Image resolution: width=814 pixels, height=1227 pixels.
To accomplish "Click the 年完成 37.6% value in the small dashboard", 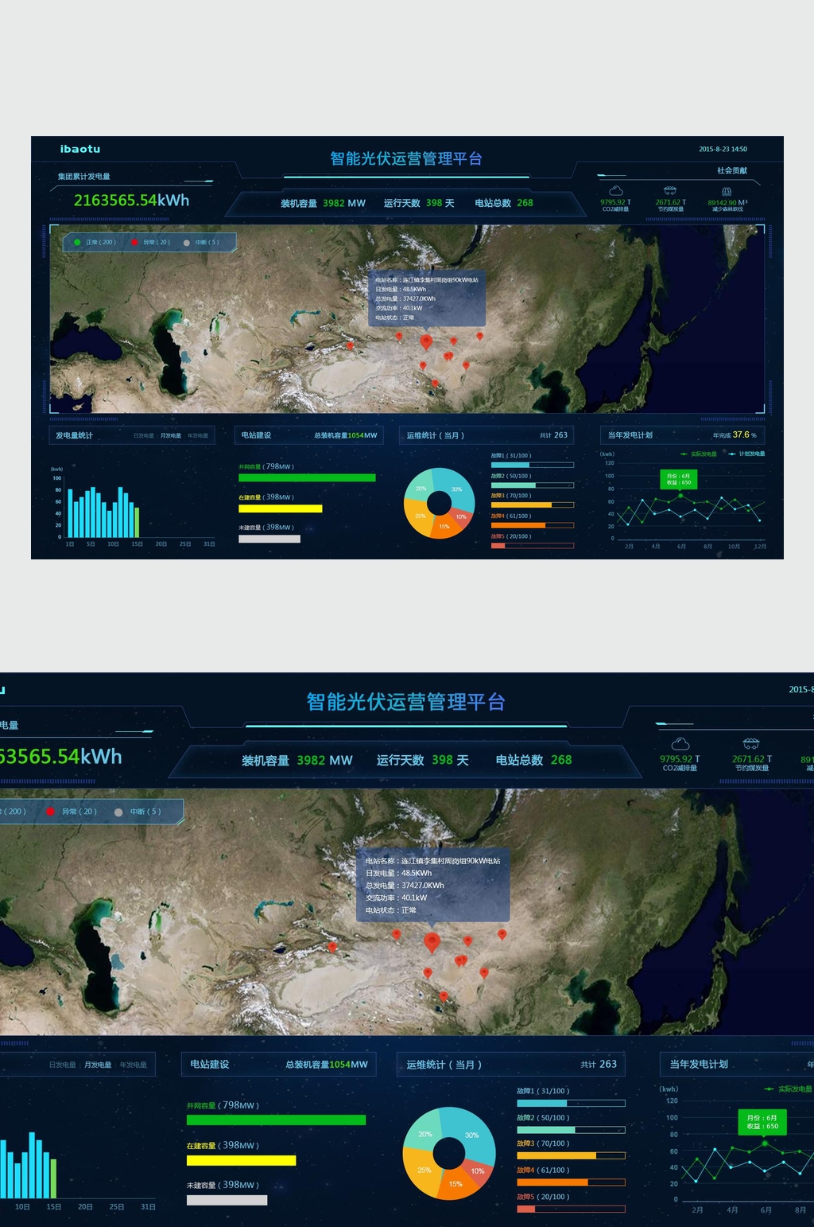I will (735, 435).
